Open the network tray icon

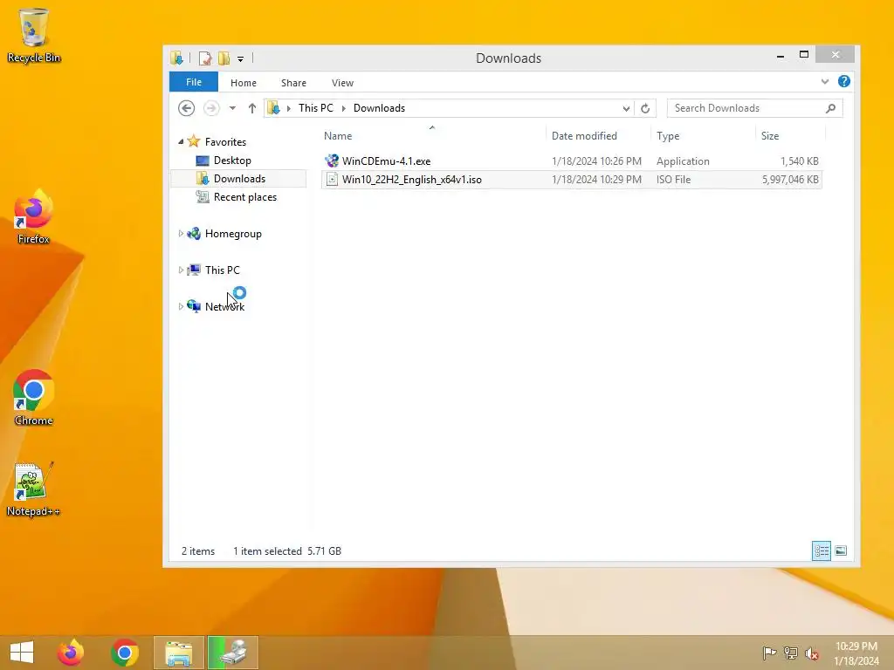pos(790,653)
